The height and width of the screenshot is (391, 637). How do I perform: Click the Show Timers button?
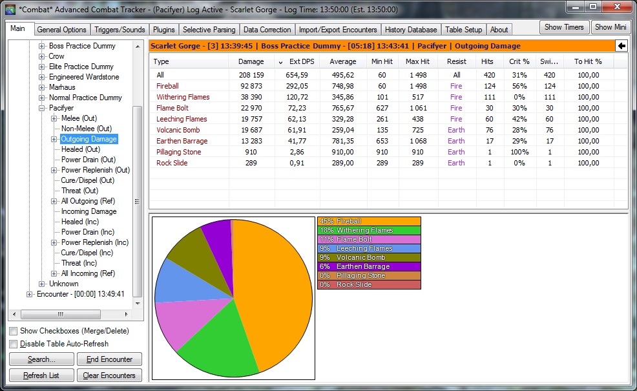point(564,27)
